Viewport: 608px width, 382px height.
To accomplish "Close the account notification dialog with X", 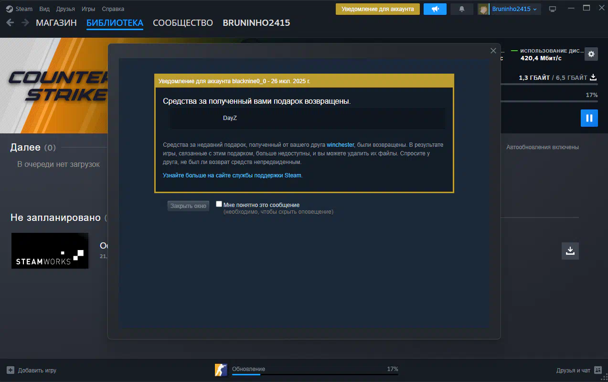I will click(493, 51).
